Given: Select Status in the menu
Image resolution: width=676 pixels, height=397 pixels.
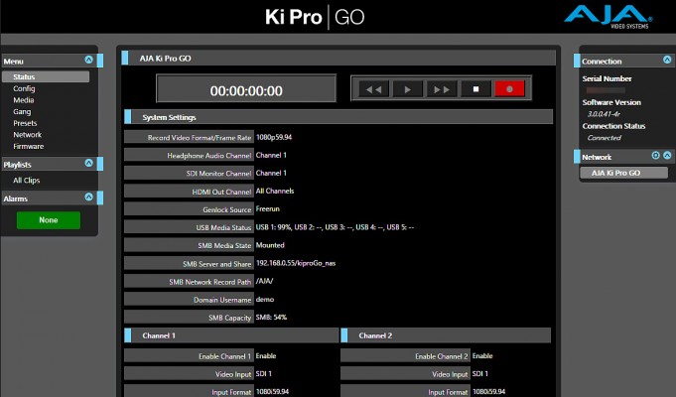Looking at the screenshot, I should tap(46, 76).
